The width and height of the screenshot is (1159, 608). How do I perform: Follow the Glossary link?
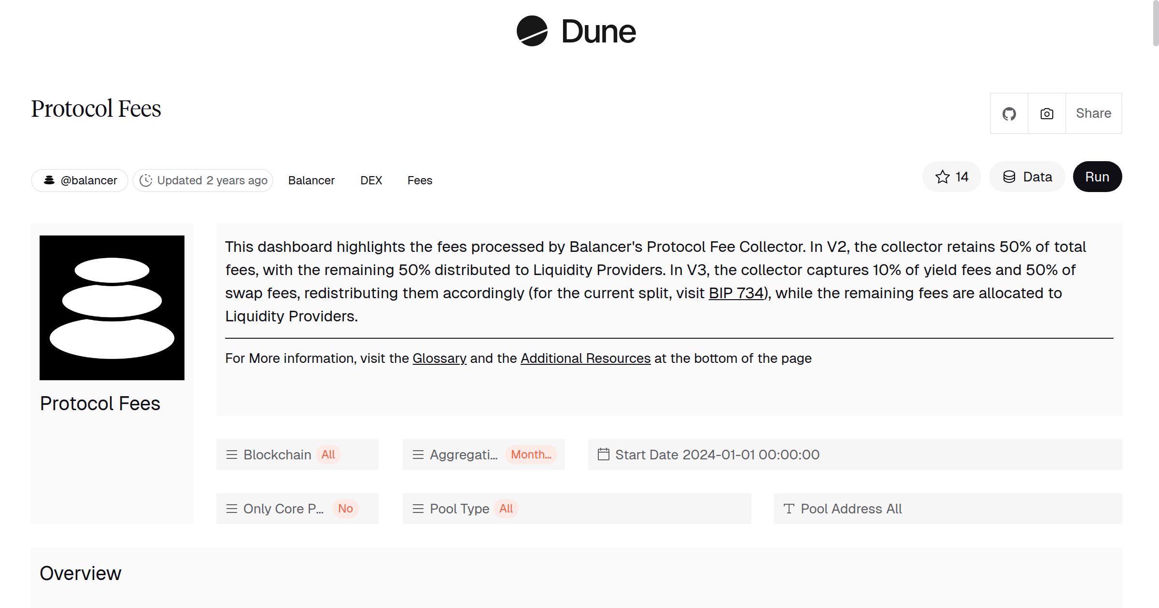click(x=439, y=359)
